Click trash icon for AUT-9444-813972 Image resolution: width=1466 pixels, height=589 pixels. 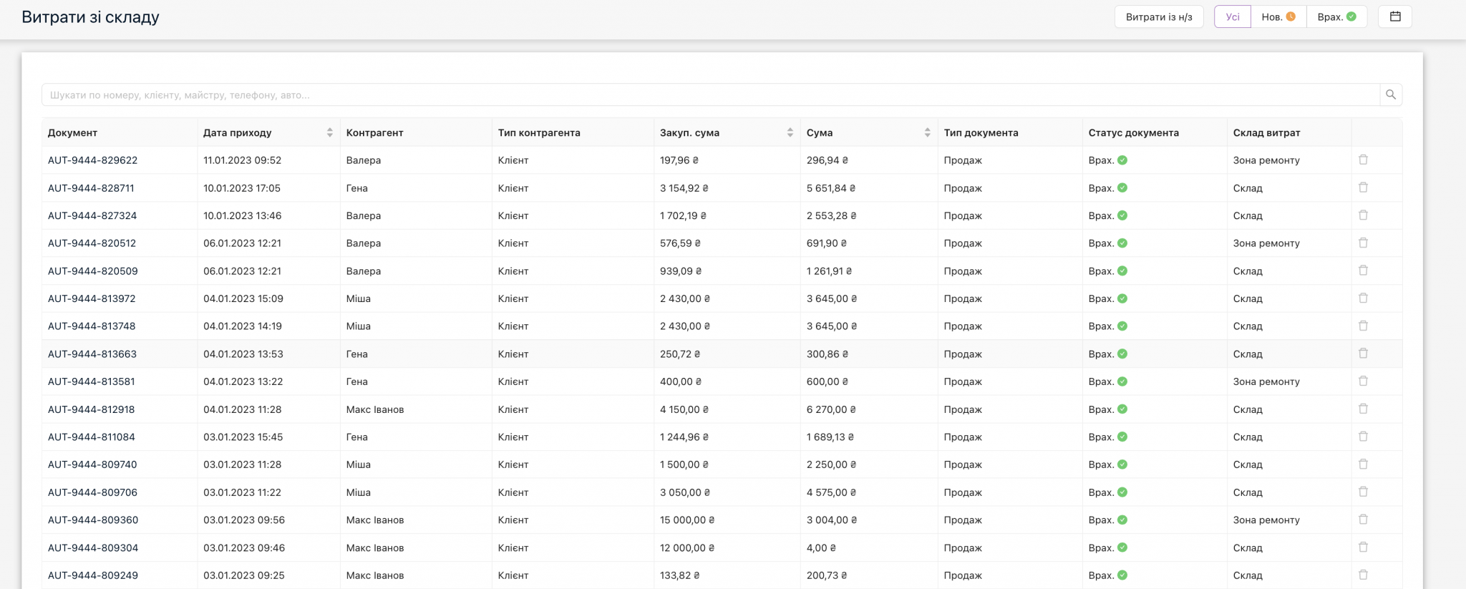1363,298
